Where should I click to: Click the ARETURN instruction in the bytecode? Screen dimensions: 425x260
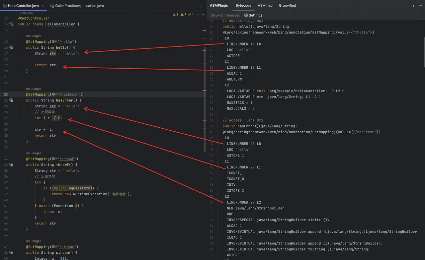coord(234,79)
